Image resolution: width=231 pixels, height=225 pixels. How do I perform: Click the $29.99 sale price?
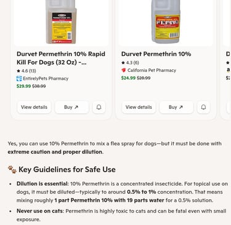point(23,86)
